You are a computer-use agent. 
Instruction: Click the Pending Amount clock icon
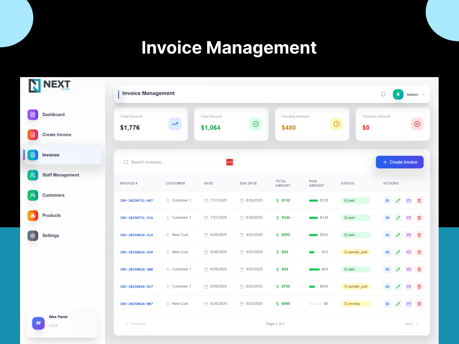tap(337, 124)
